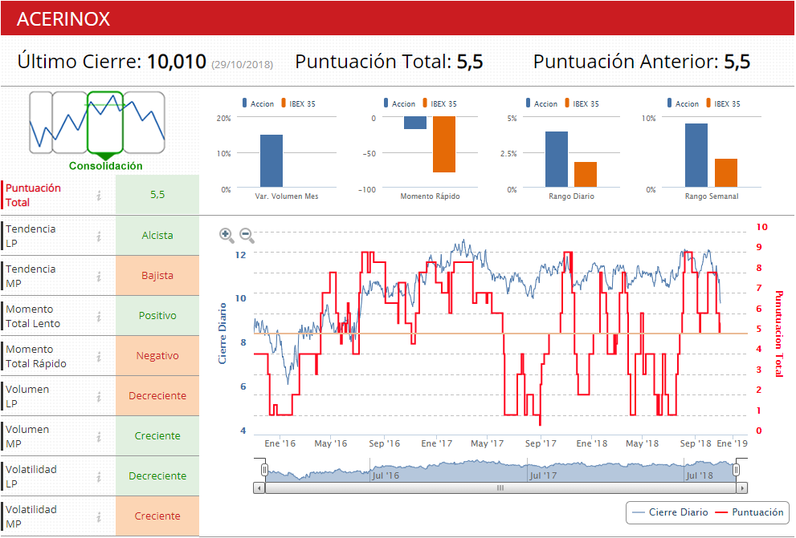This screenshot has width=796, height=538.
Task: Click the Consolidación phase thumbnail chart
Action: (97, 123)
